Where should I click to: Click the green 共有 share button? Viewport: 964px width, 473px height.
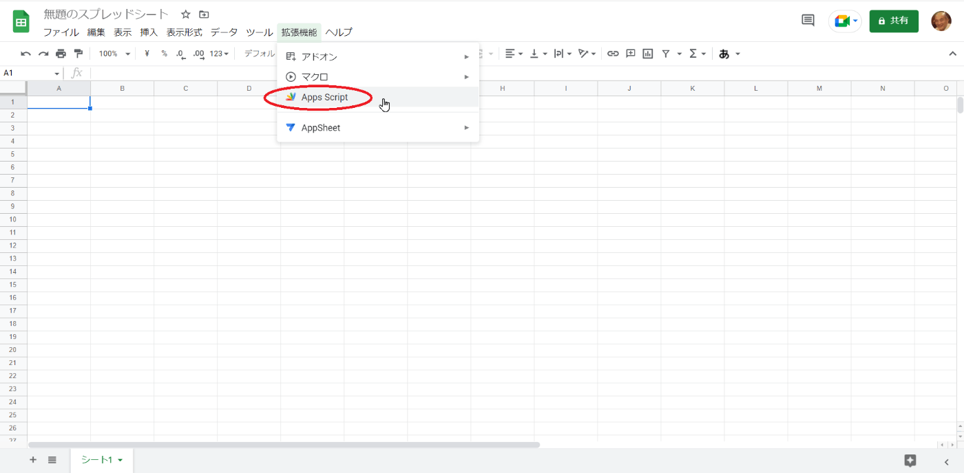[x=894, y=21]
